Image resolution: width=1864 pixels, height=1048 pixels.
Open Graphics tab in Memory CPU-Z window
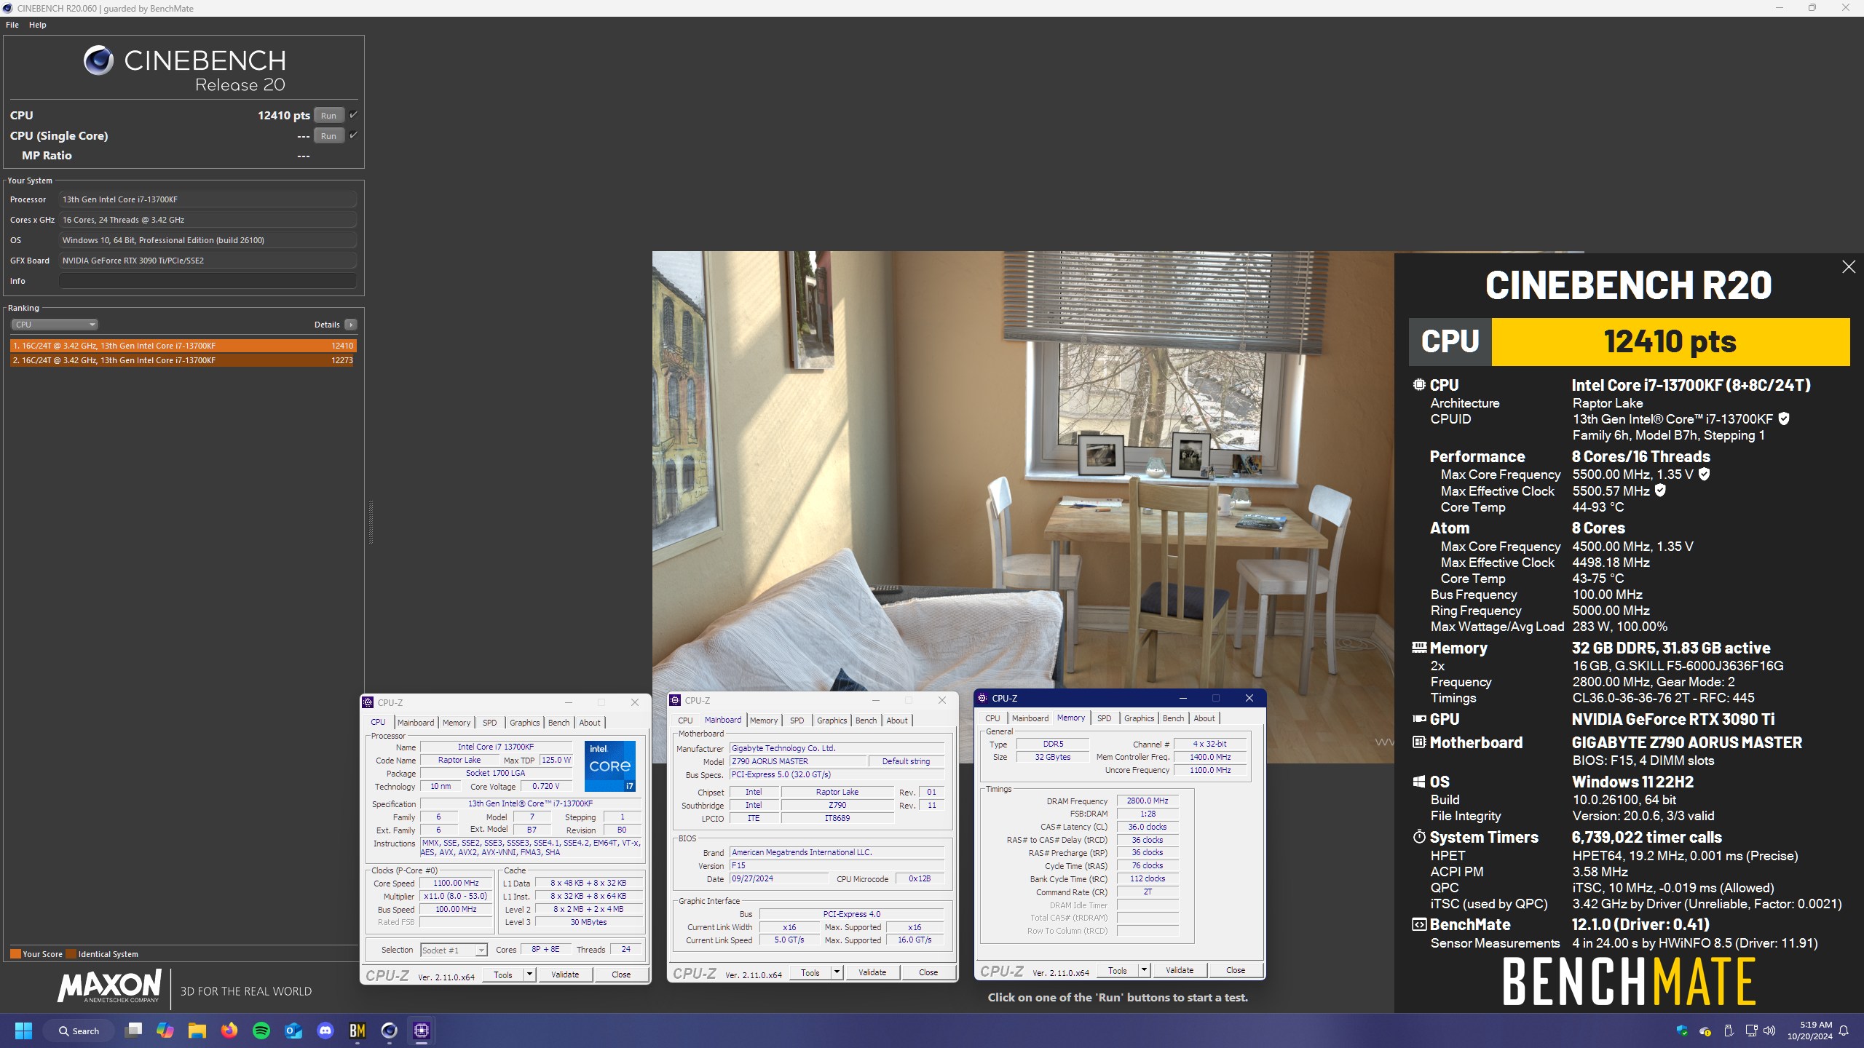pos(1139,718)
